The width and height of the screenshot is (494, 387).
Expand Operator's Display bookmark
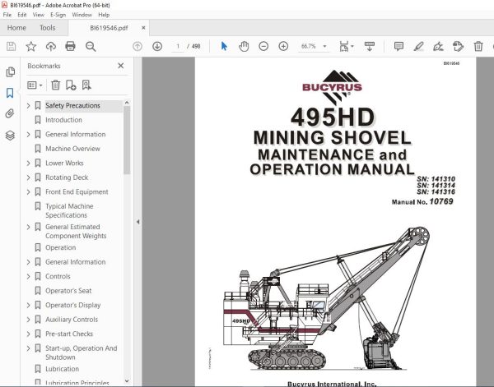pos(28,306)
